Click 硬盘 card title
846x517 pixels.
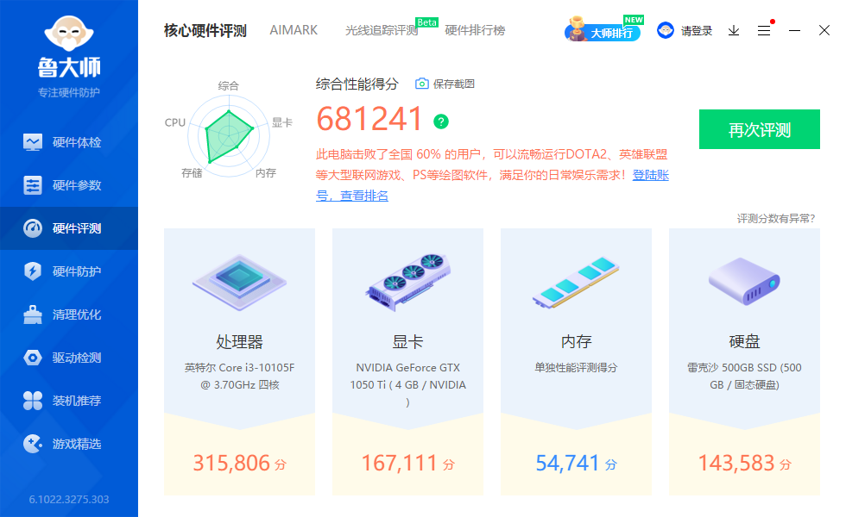(x=744, y=341)
